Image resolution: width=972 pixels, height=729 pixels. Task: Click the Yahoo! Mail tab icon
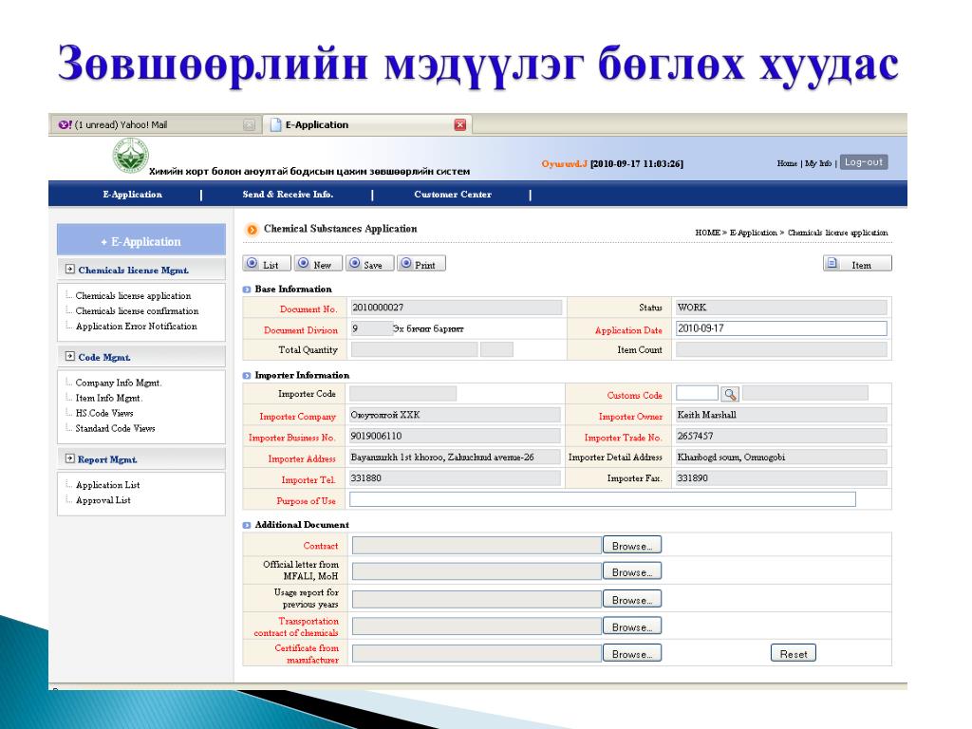(x=65, y=124)
